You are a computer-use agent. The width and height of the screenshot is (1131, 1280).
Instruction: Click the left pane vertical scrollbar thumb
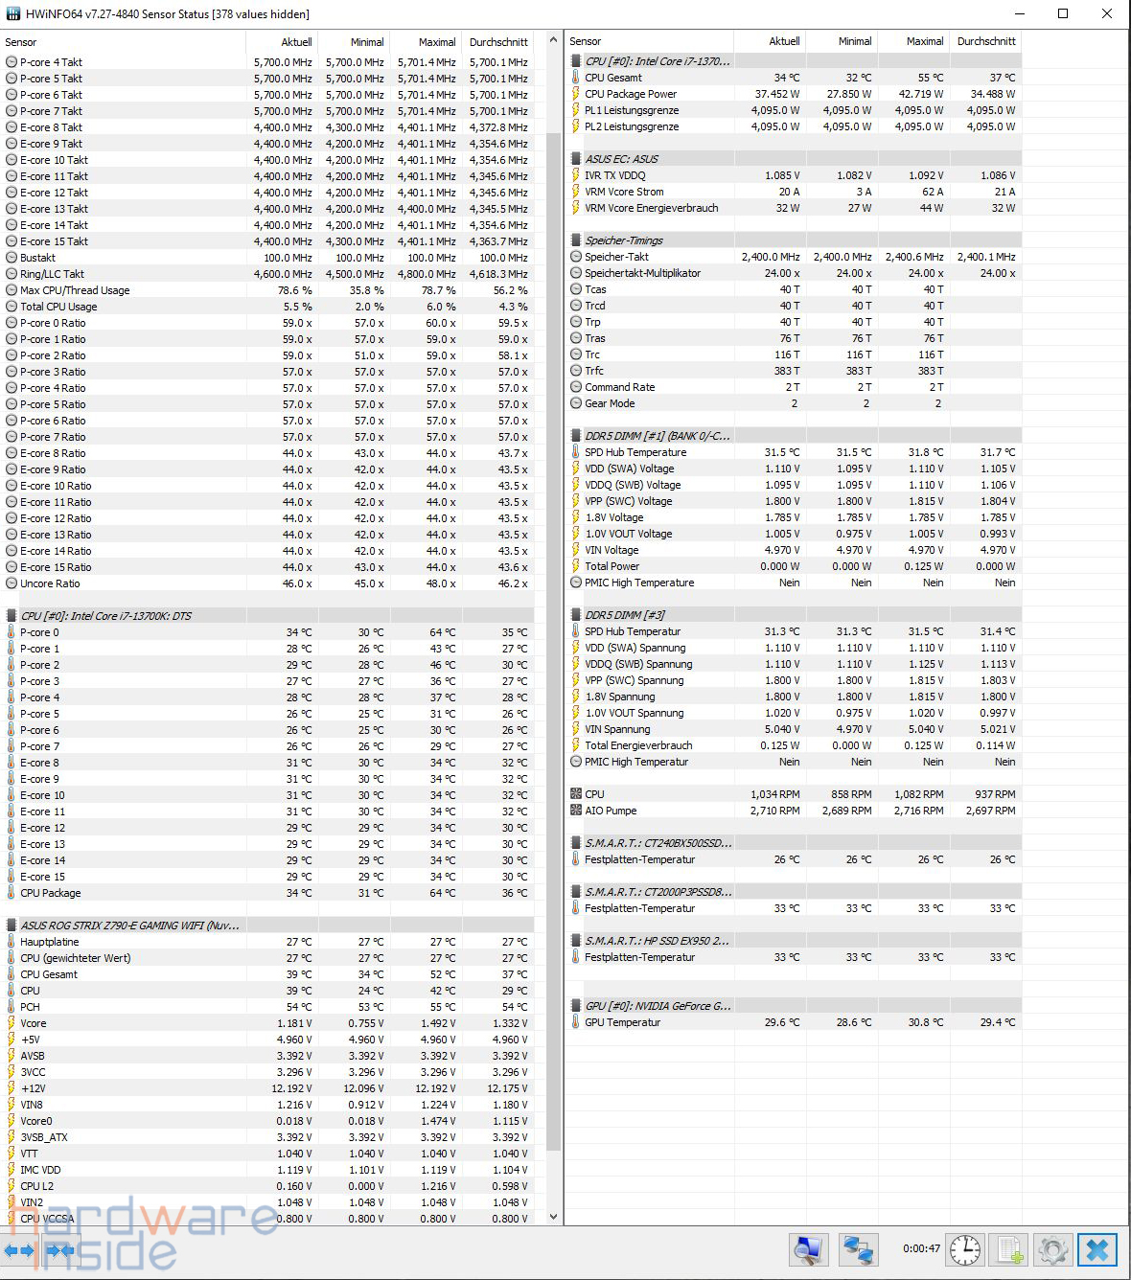(x=553, y=642)
